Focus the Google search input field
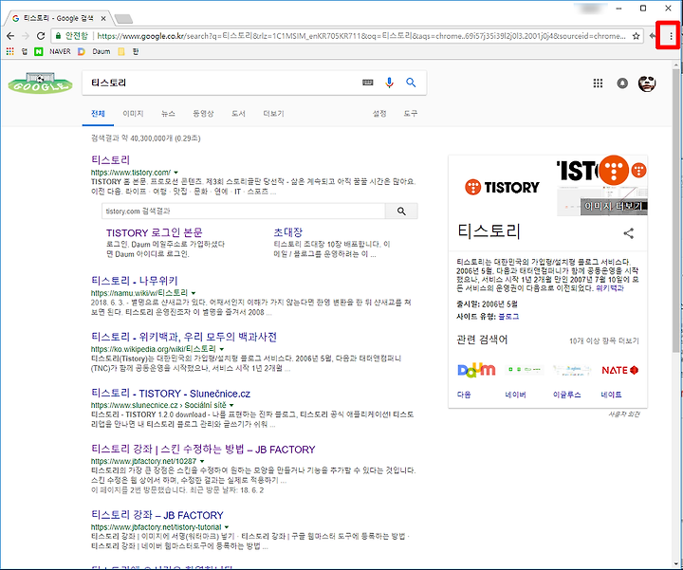Image resolution: width=683 pixels, height=570 pixels. (x=222, y=83)
